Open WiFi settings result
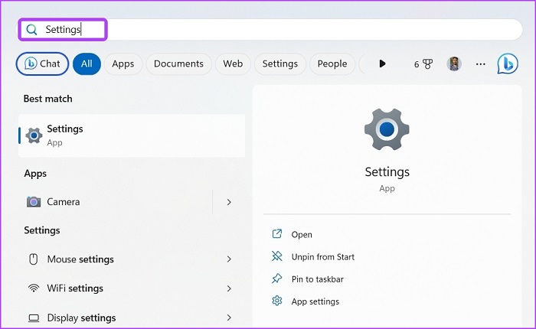 [132, 288]
